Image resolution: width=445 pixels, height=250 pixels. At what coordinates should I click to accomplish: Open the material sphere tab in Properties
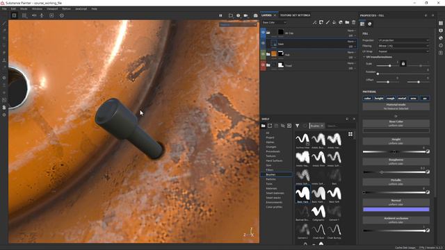click(369, 24)
